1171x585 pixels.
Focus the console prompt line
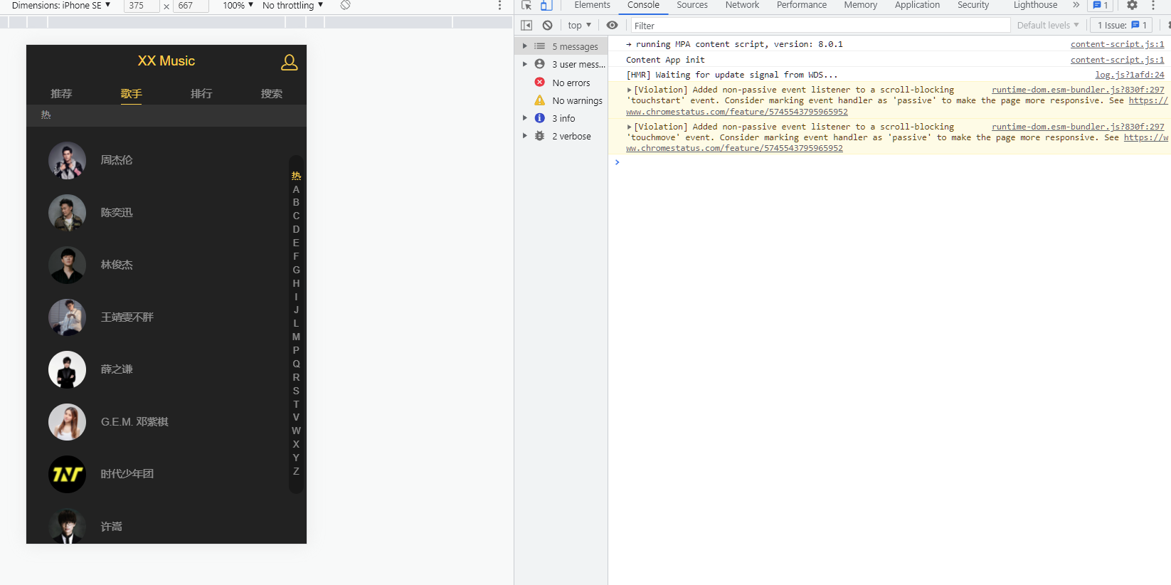click(889, 162)
